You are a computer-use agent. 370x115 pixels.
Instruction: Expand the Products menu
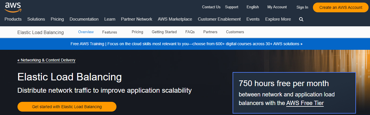(13, 19)
